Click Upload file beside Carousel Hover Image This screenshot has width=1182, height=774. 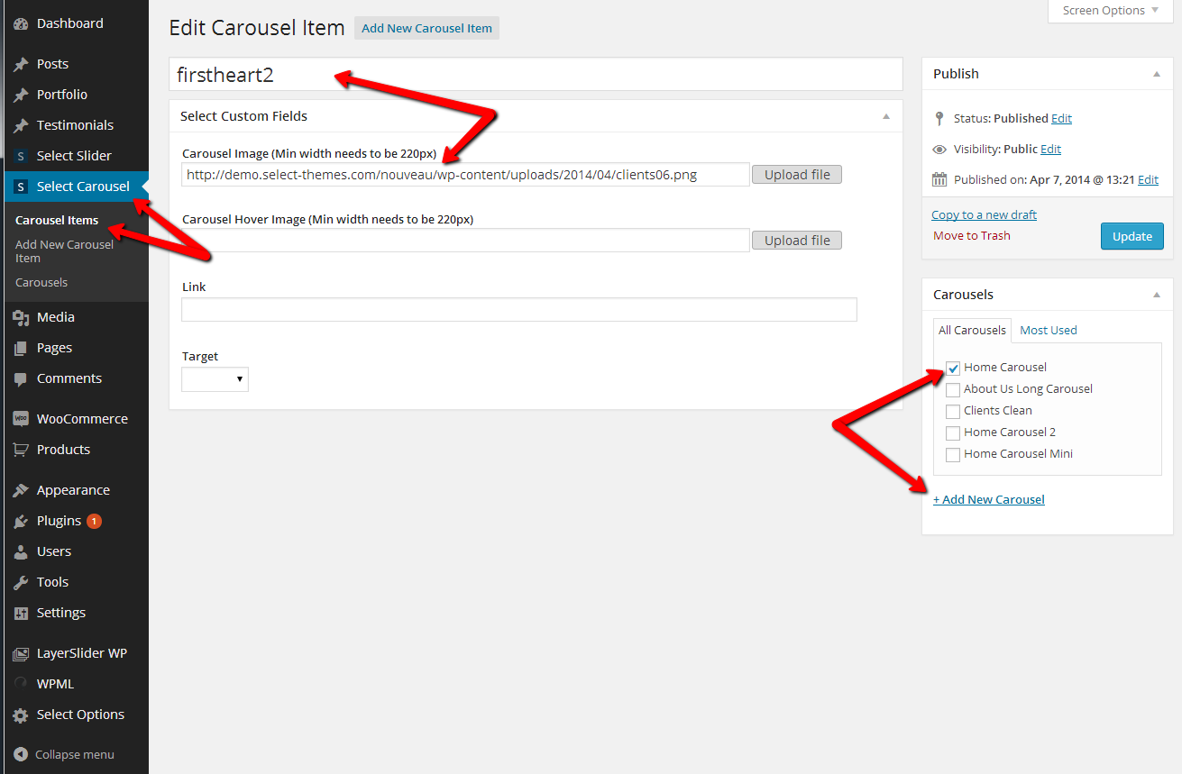coord(796,241)
